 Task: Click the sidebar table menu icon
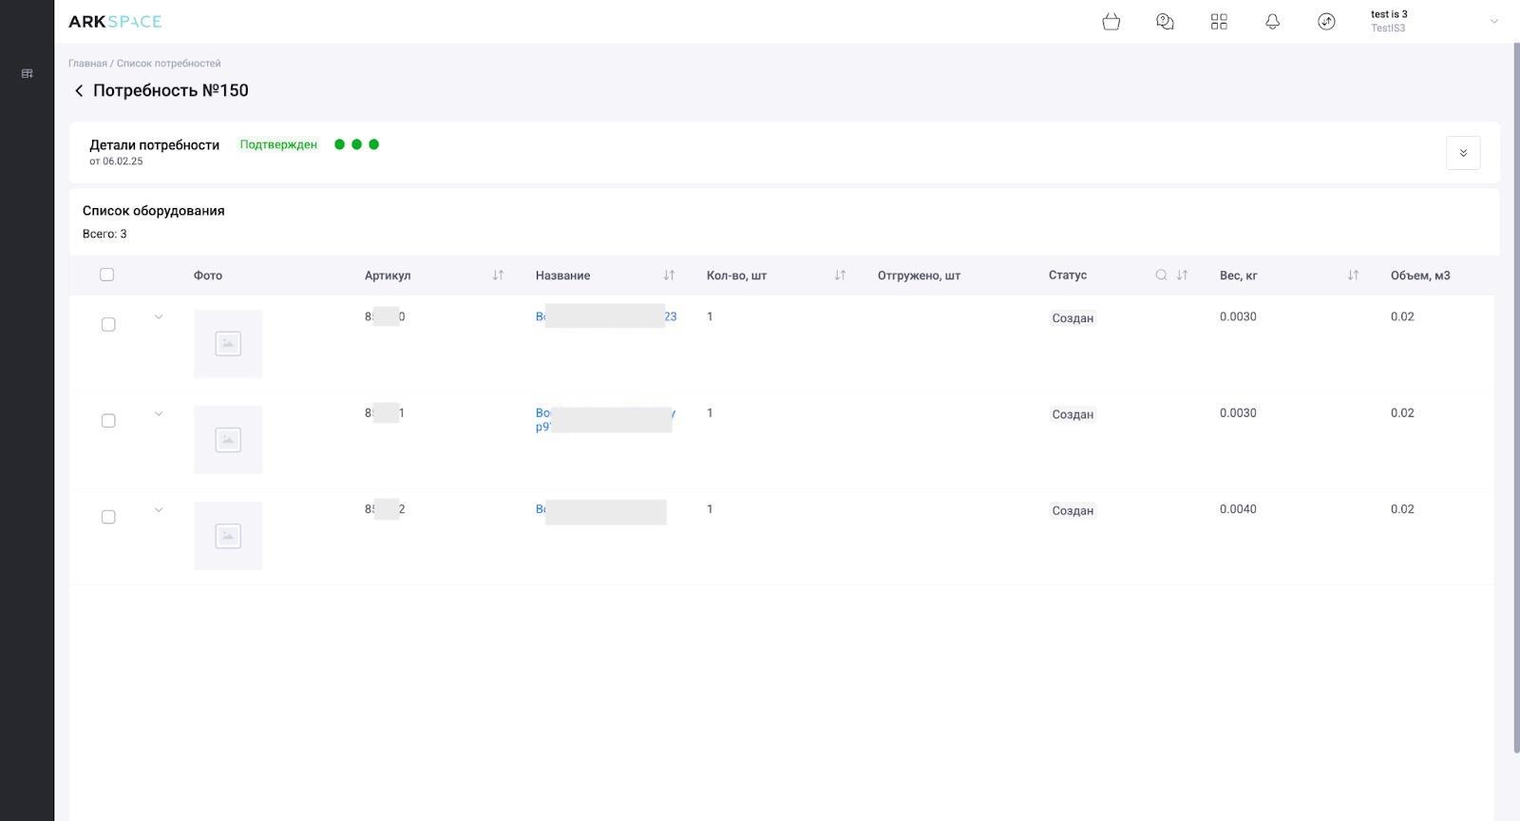(x=27, y=73)
